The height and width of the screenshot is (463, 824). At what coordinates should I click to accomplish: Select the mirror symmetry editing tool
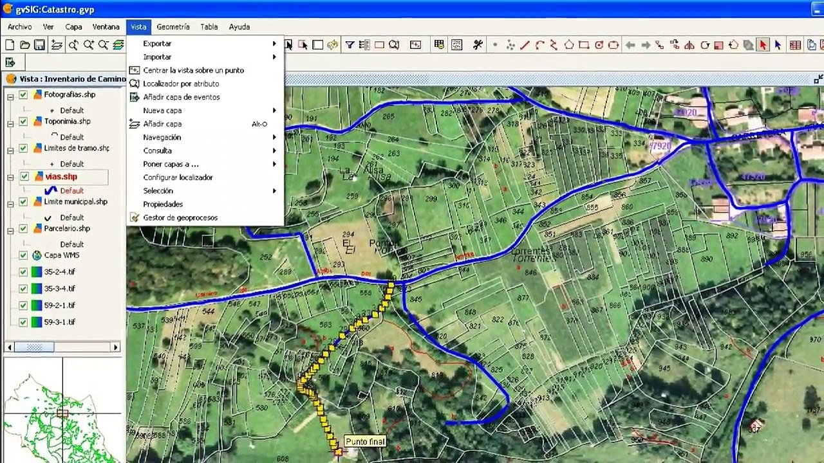pos(689,45)
